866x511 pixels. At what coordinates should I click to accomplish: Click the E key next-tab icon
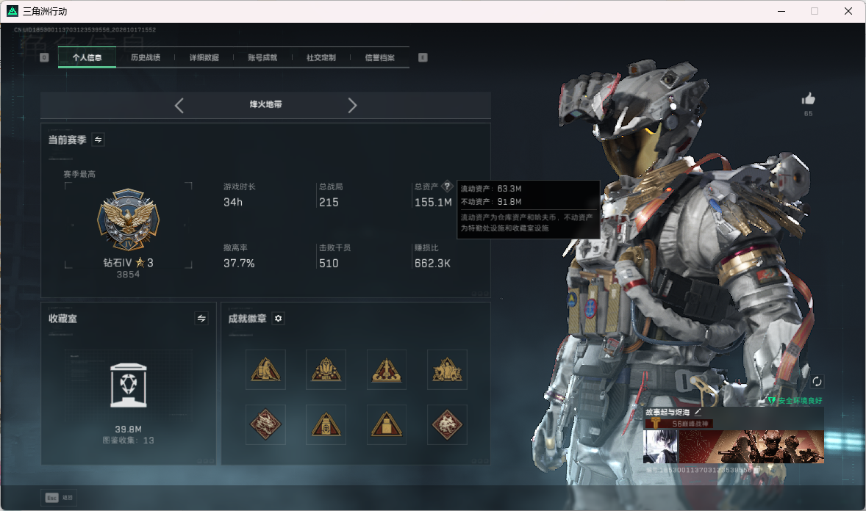click(x=423, y=57)
